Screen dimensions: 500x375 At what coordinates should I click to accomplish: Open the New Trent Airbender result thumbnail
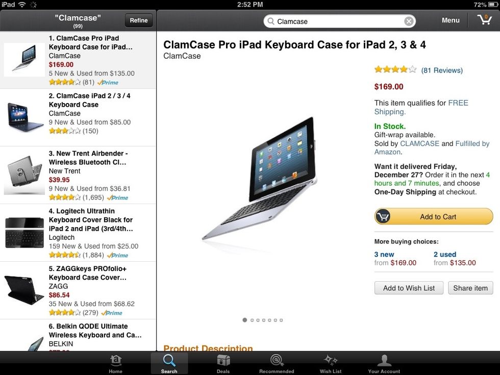point(24,174)
